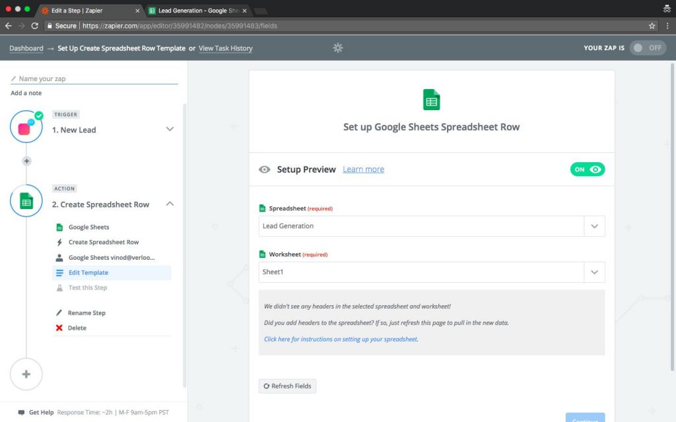Click Add a note text
Image resolution: width=676 pixels, height=422 pixels.
click(26, 93)
